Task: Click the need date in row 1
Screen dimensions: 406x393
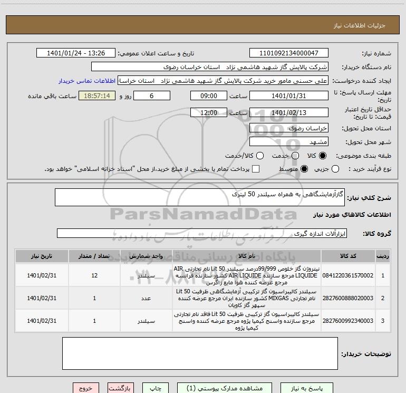Action: point(42,275)
